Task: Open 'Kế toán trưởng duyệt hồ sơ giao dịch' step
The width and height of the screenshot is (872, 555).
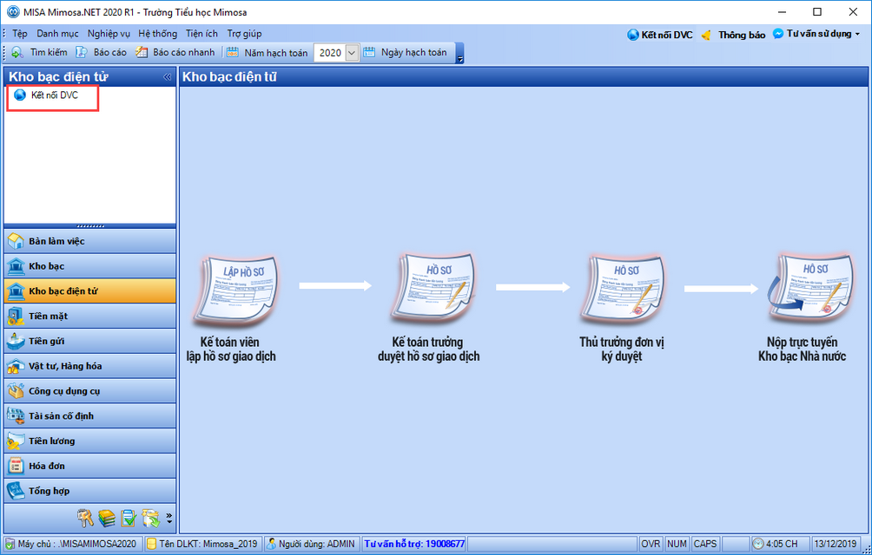Action: [429, 308]
